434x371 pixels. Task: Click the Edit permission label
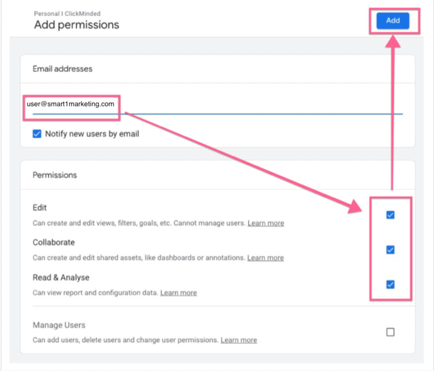(40, 208)
